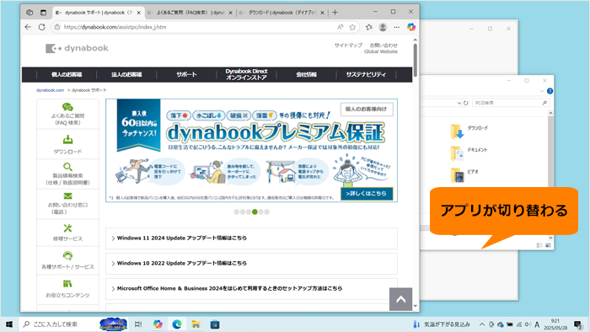Select the first carousel dot
Image resolution: width=590 pixels, height=332 pixels.
click(x=236, y=212)
